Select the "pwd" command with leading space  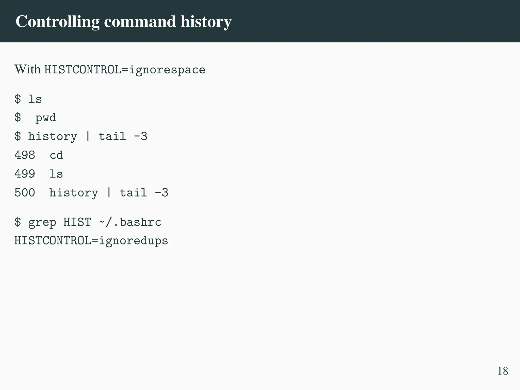pyautogui.click(x=46, y=118)
